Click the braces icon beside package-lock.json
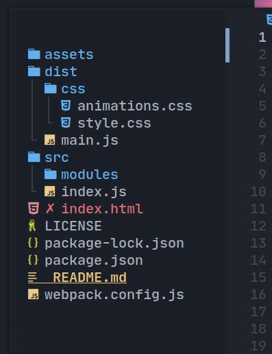The width and height of the screenshot is (272, 354). [33, 243]
